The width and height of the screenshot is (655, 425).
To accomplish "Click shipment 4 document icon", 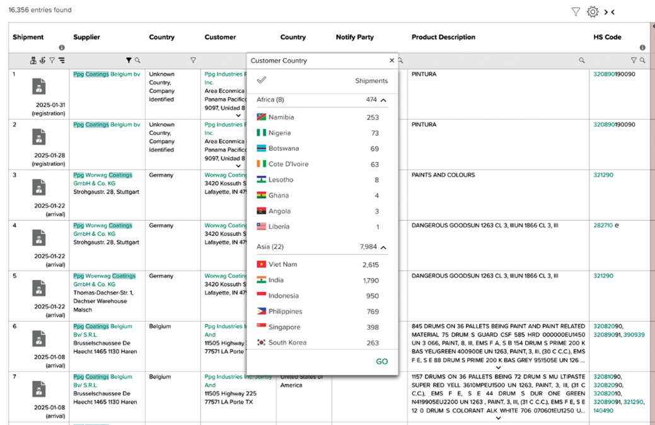I will pyautogui.click(x=39, y=238).
